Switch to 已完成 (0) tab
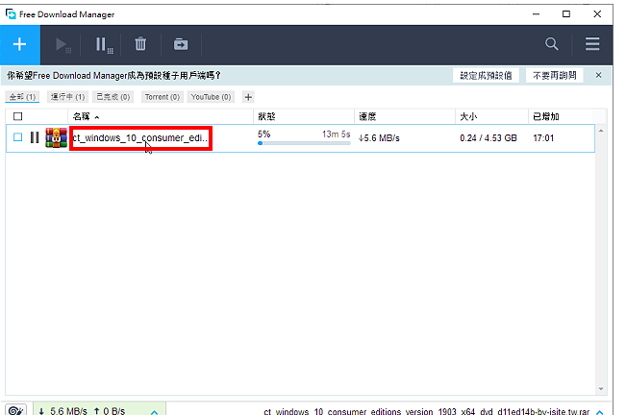This screenshot has height=415, width=626. coord(113,97)
